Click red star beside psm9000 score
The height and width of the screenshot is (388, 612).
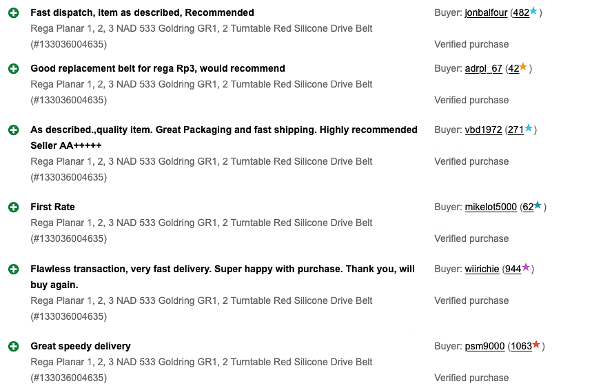tap(536, 345)
